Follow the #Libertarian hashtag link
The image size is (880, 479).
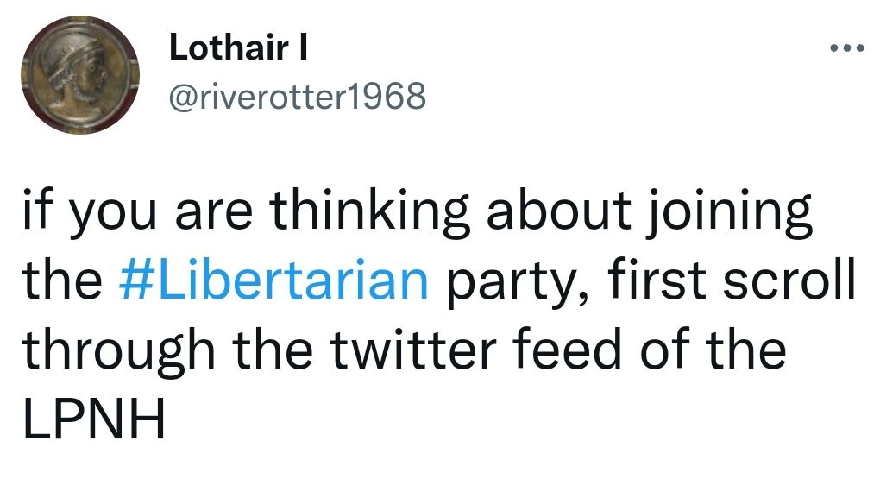tap(272, 281)
